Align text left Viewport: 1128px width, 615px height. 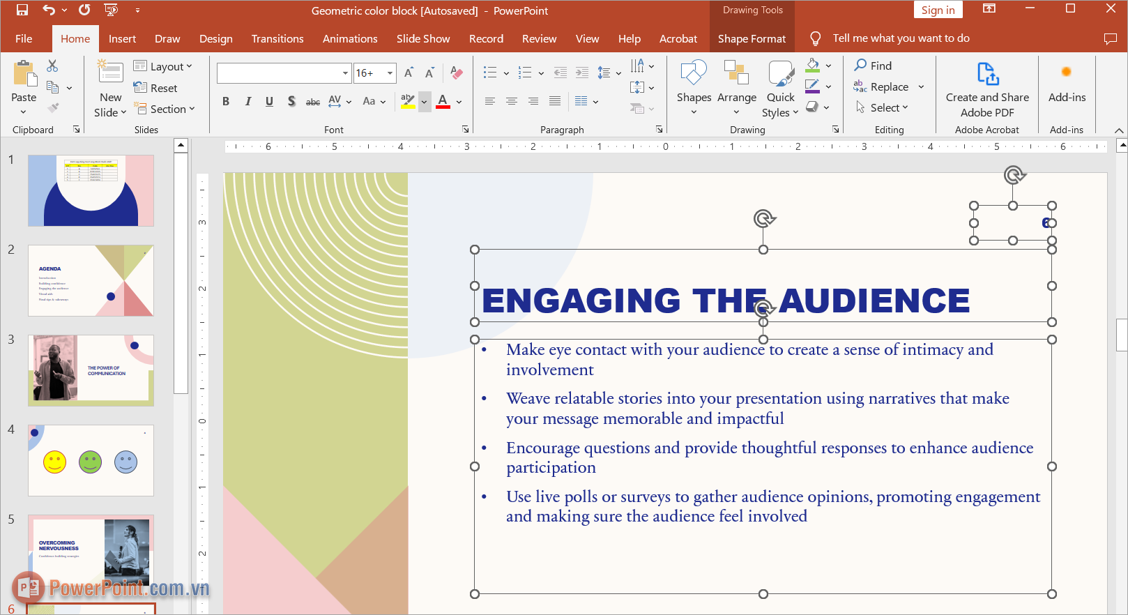(x=490, y=101)
